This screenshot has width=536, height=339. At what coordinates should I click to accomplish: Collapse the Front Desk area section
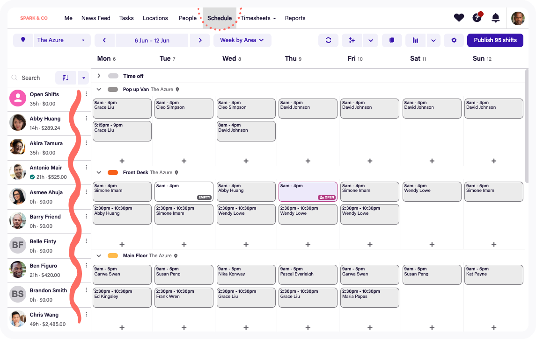[99, 172]
